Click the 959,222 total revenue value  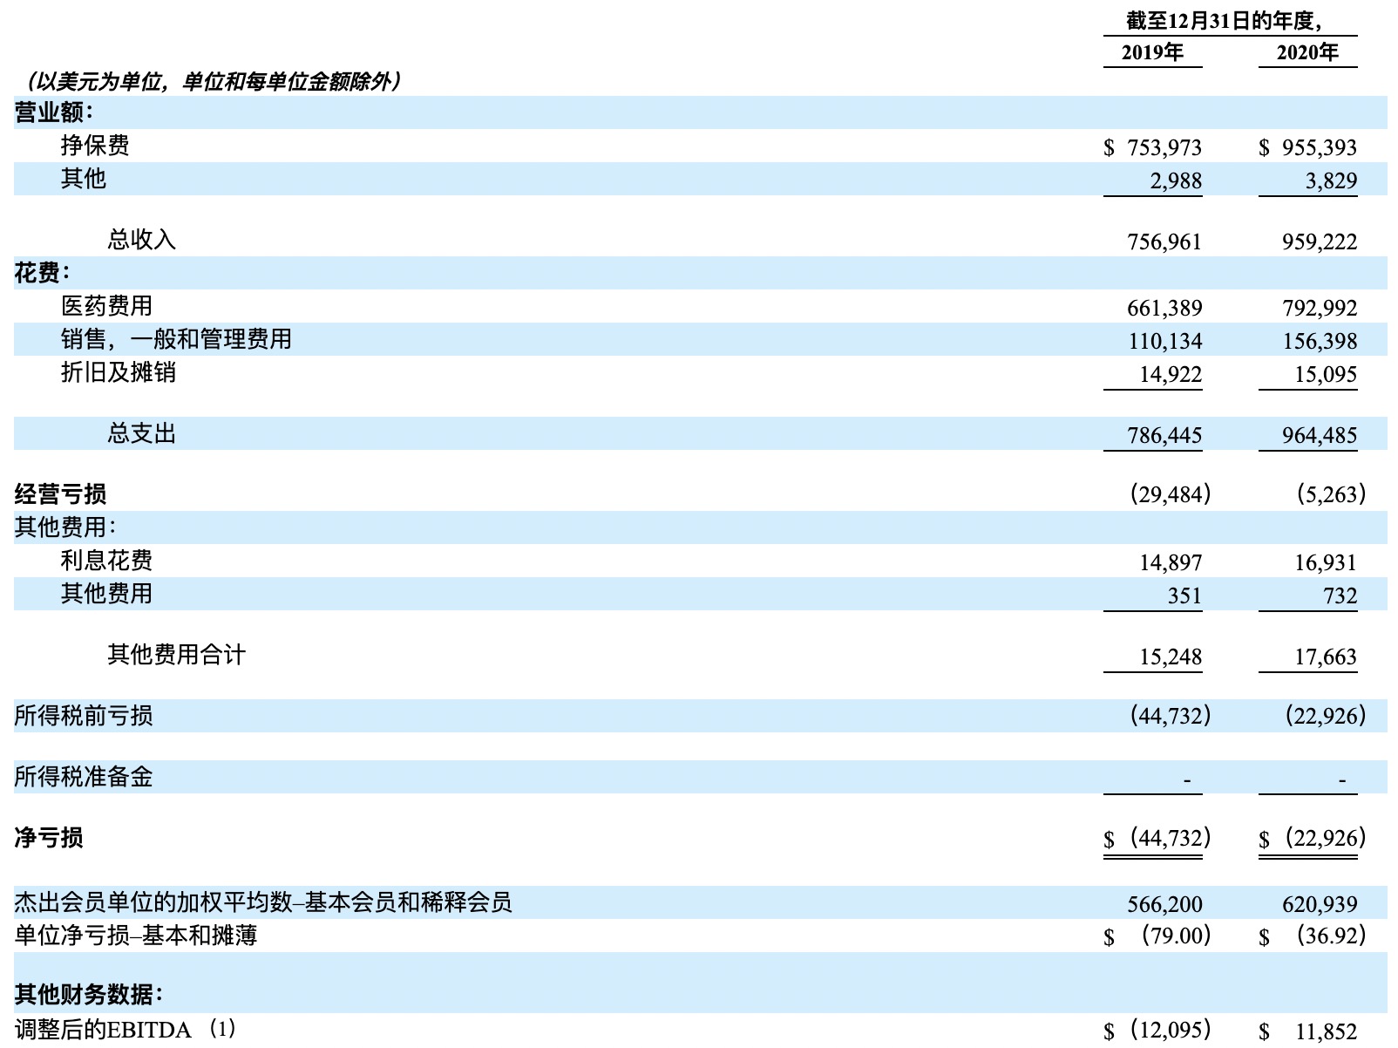[x=1320, y=242]
